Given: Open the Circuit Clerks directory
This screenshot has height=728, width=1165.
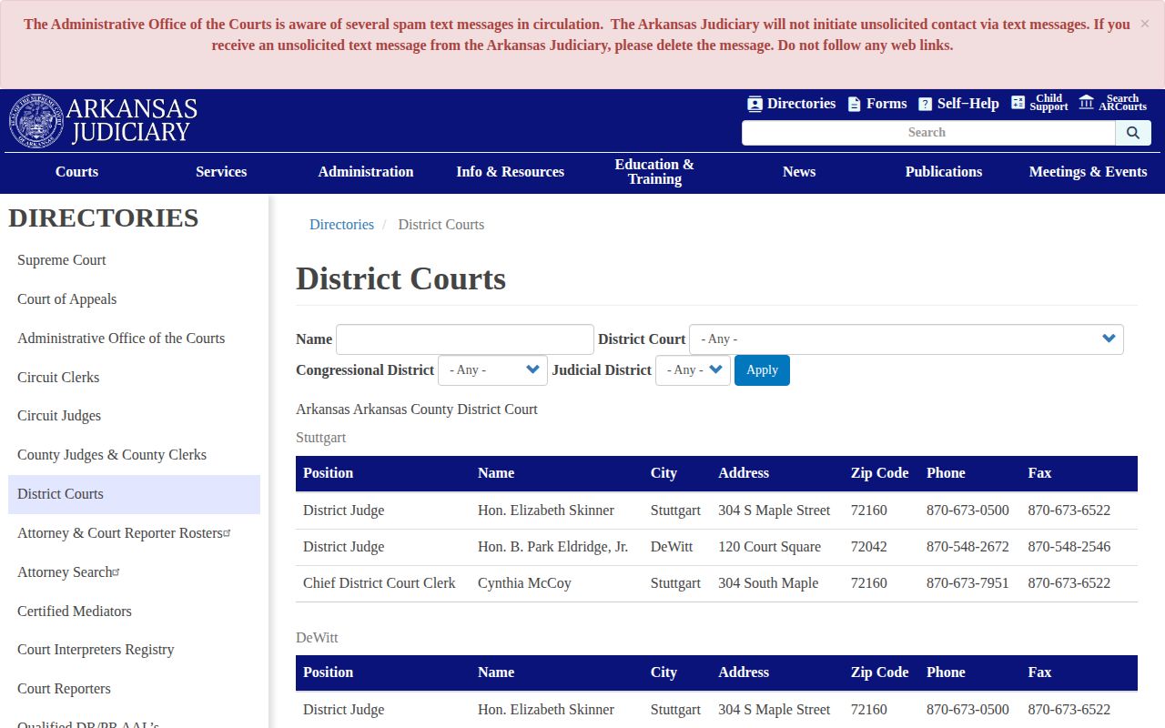Looking at the screenshot, I should point(58,378).
